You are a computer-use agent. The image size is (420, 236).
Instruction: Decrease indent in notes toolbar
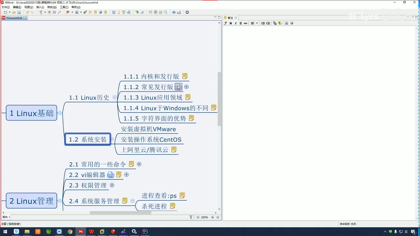click(x=268, y=23)
